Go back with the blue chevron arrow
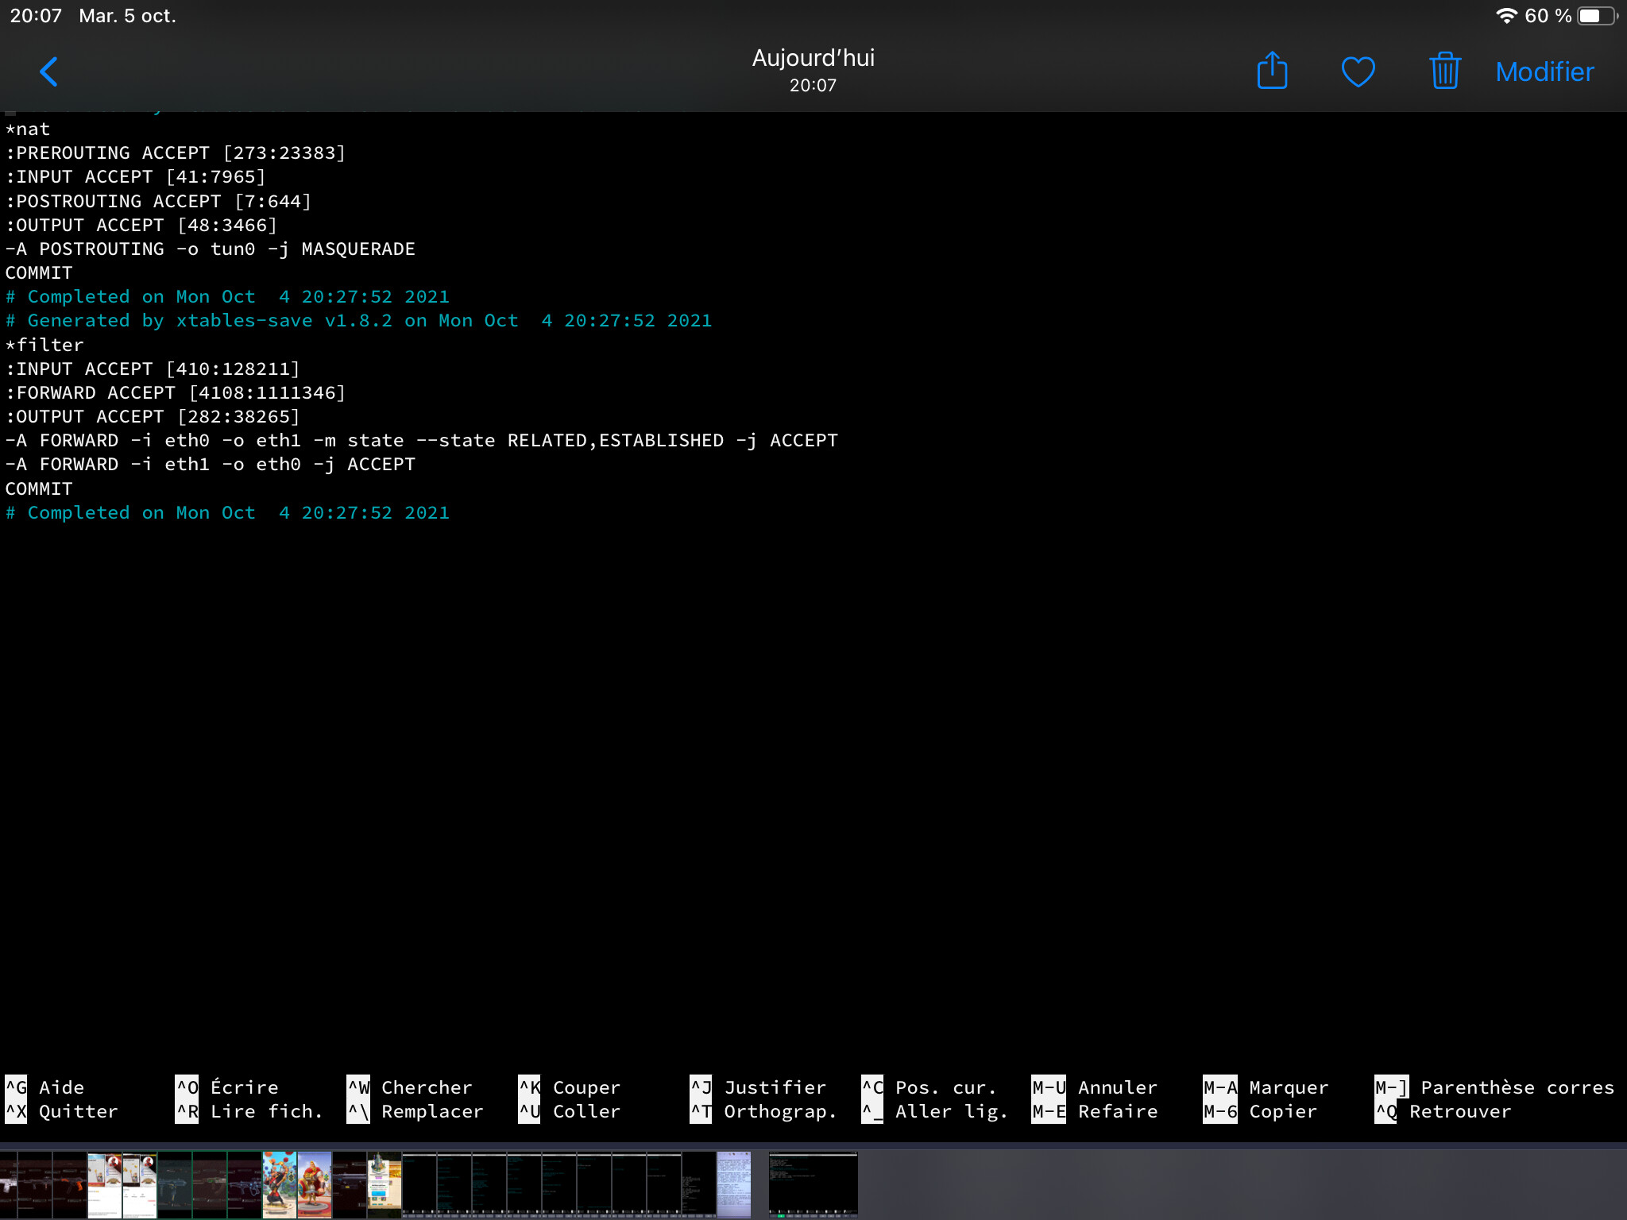Image resolution: width=1627 pixels, height=1220 pixels. 49,71
